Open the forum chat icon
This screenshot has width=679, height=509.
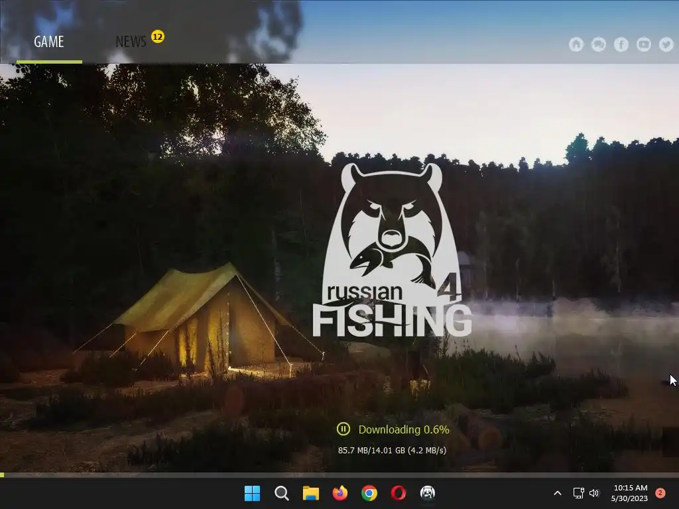[599, 44]
